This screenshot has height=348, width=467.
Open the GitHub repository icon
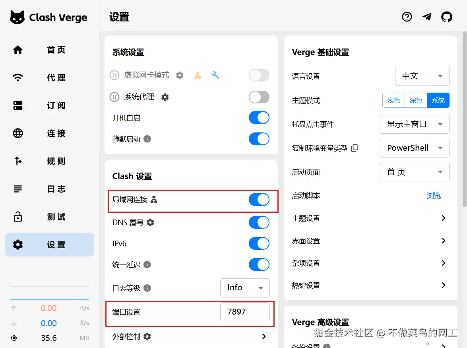[x=446, y=17]
